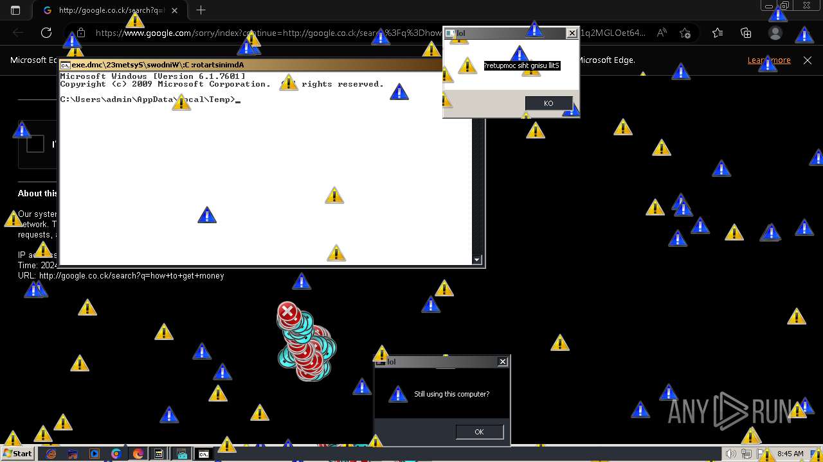
Task: Open the Collections icon in Edge
Action: [746, 33]
